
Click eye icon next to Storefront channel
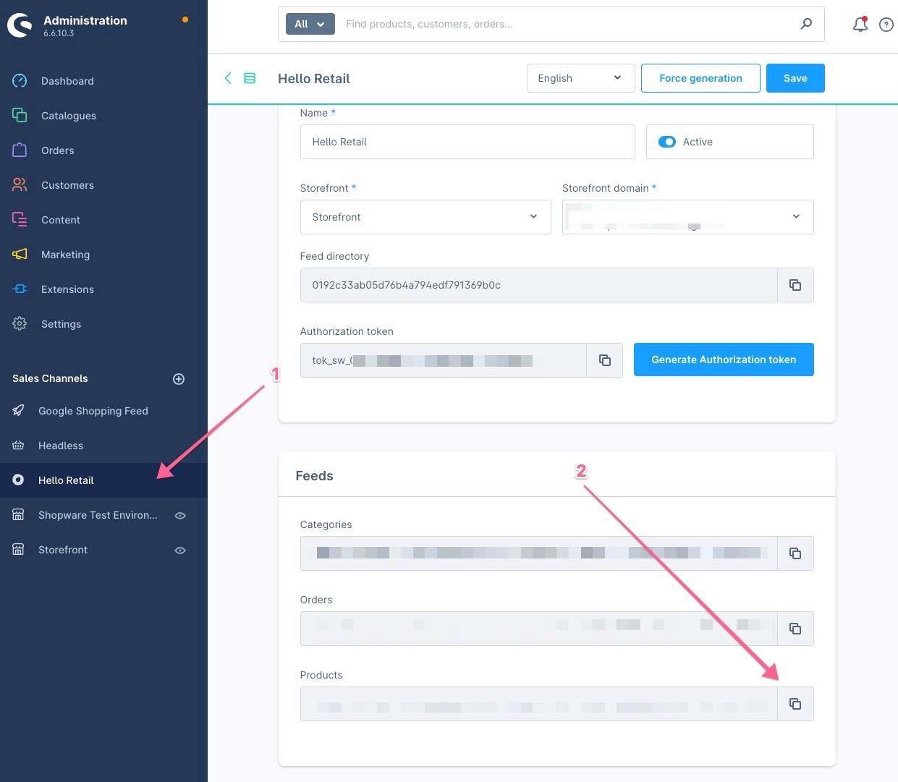(180, 551)
